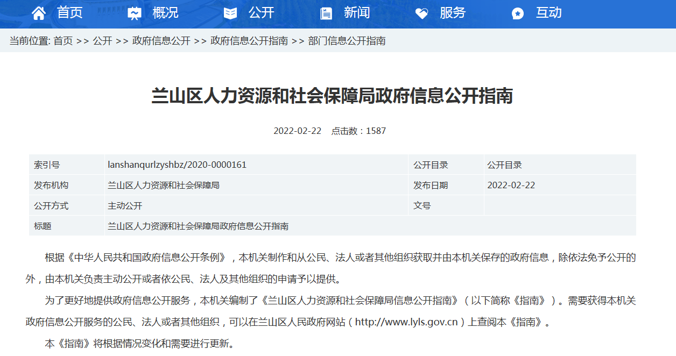Click the 标题 label cell

point(67,226)
